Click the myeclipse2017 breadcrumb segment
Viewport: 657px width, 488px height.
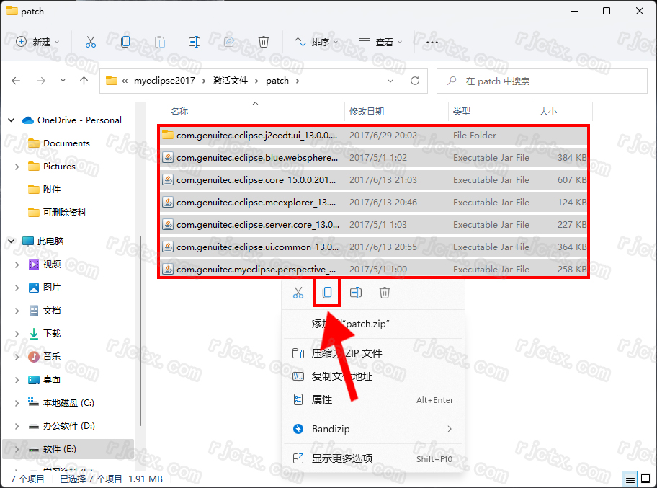(164, 81)
